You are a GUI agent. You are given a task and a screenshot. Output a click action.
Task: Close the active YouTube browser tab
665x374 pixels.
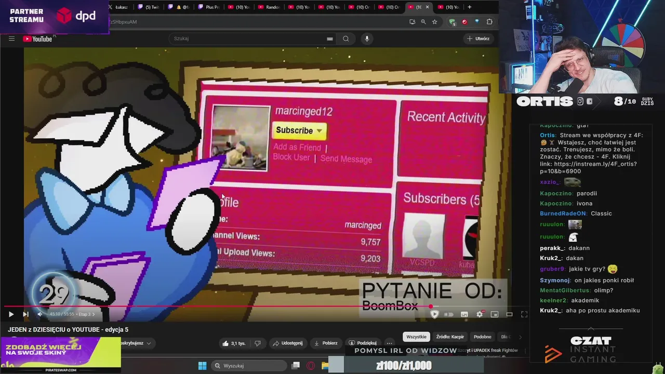pyautogui.click(x=428, y=7)
